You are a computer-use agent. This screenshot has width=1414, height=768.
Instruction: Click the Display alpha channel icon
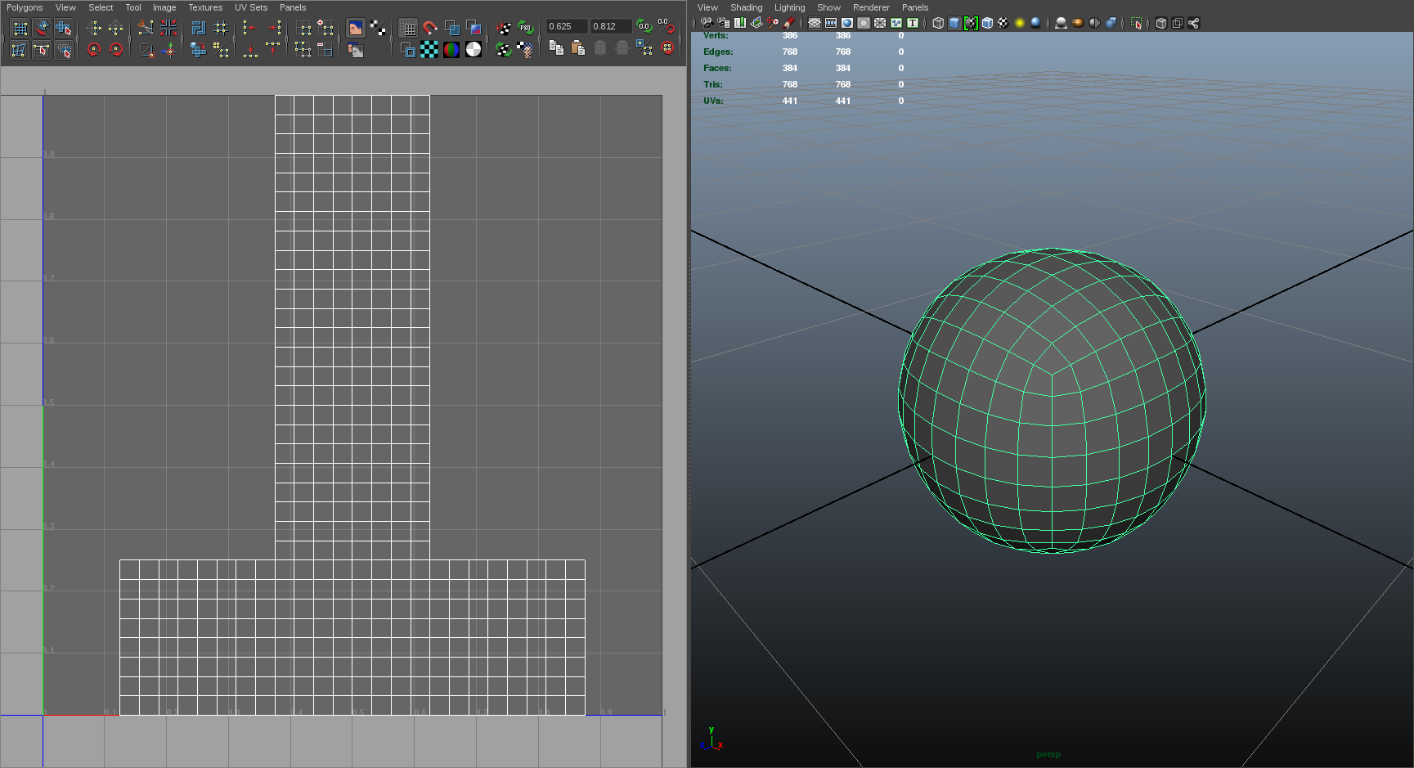pos(474,50)
